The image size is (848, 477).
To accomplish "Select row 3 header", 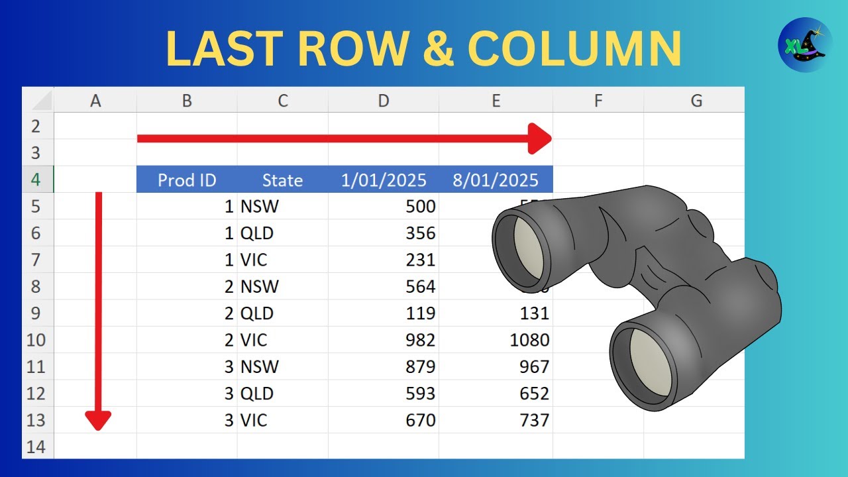I will [38, 153].
